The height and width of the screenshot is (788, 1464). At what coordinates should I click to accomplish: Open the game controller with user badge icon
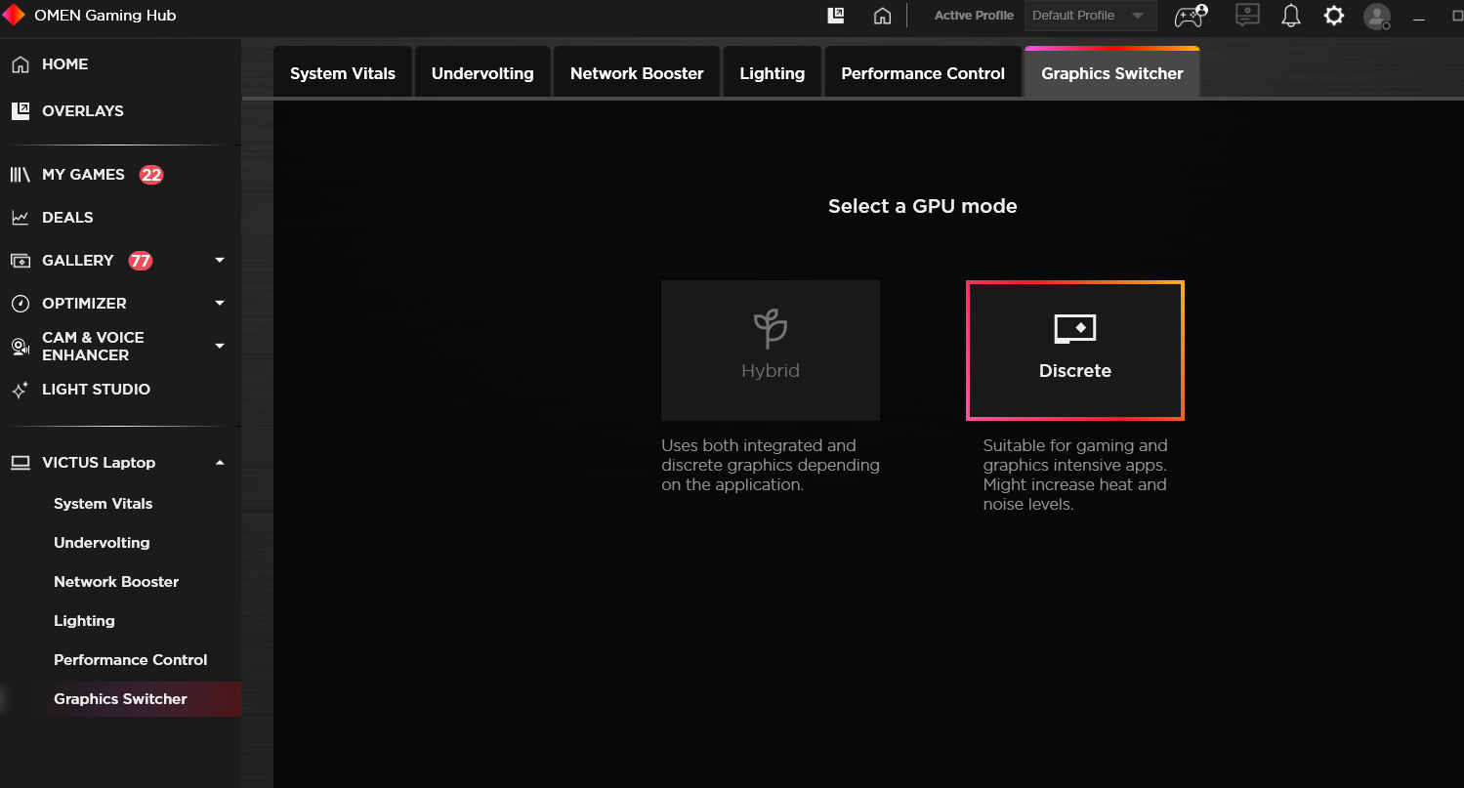1191,16
